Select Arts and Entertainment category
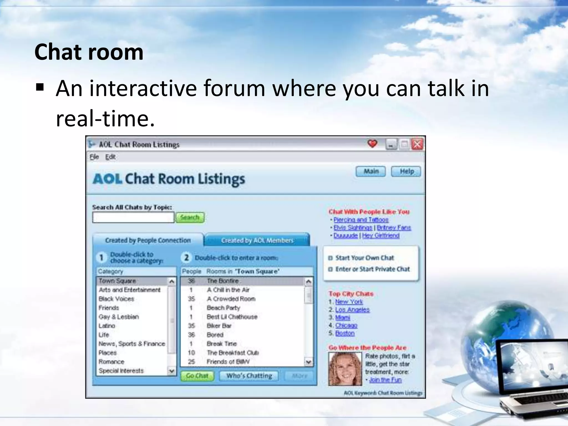 click(x=132, y=290)
